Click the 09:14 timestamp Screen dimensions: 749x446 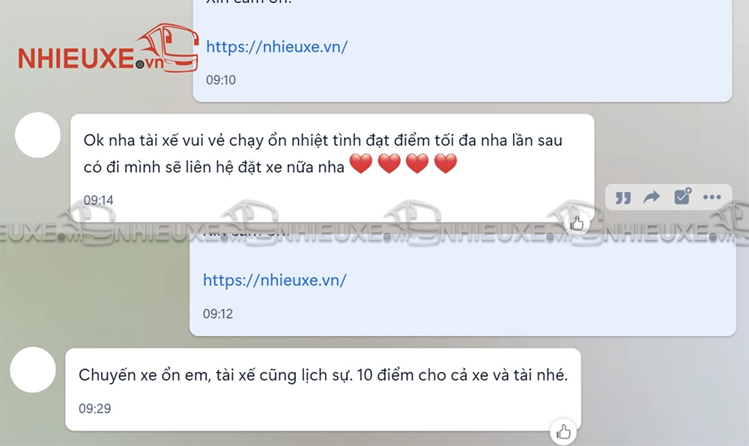coord(98,200)
